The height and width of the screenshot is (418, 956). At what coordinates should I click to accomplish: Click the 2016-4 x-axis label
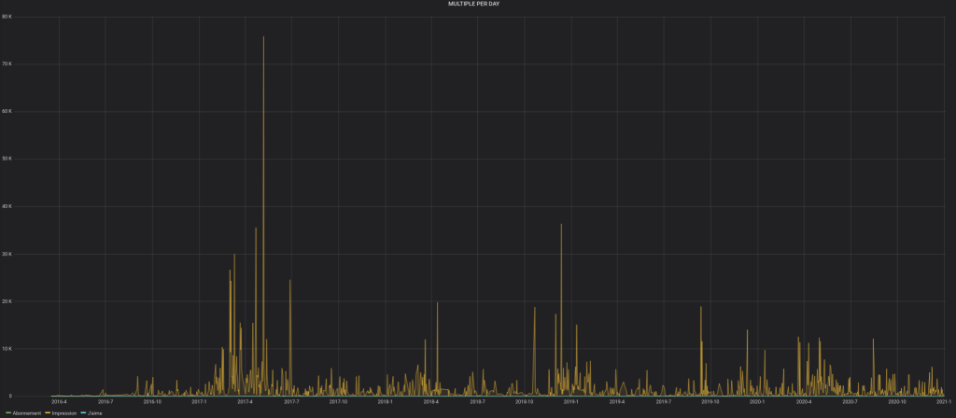point(59,402)
